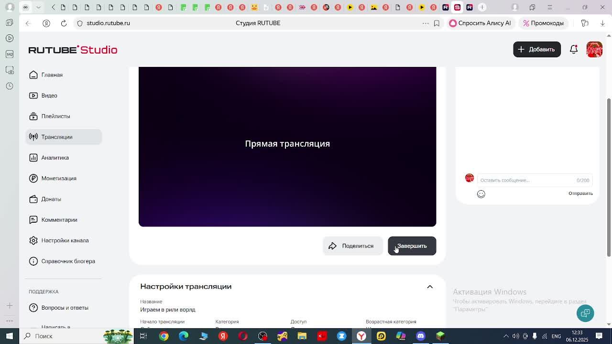Open the notifications bell

tap(574, 49)
